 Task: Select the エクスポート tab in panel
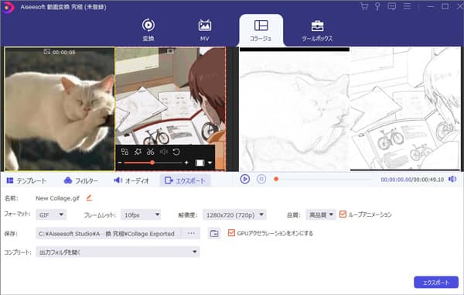pos(185,180)
